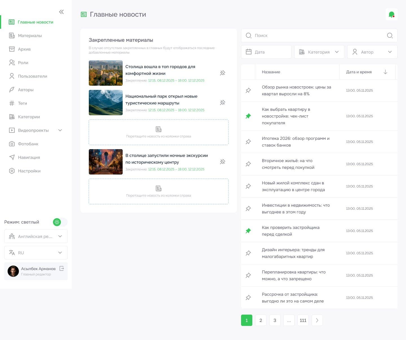Click the team icon in Английская редакция selector
406x340 pixels.
pos(12,237)
